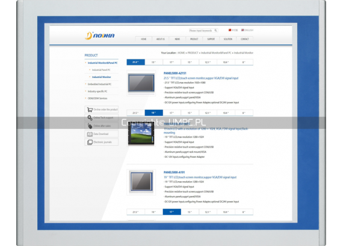343x246 pixels.
Task: Click the Chinese flag language icon
Action: pyautogui.click(x=230, y=30)
